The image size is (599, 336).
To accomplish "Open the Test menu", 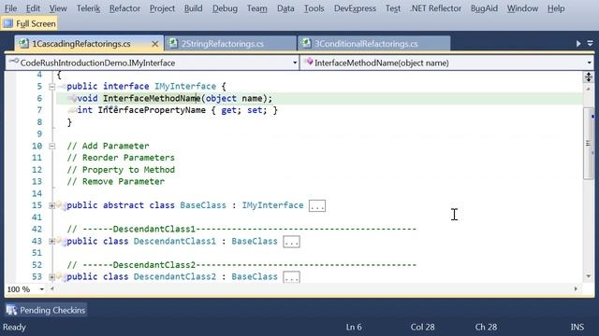I will pyautogui.click(x=393, y=8).
